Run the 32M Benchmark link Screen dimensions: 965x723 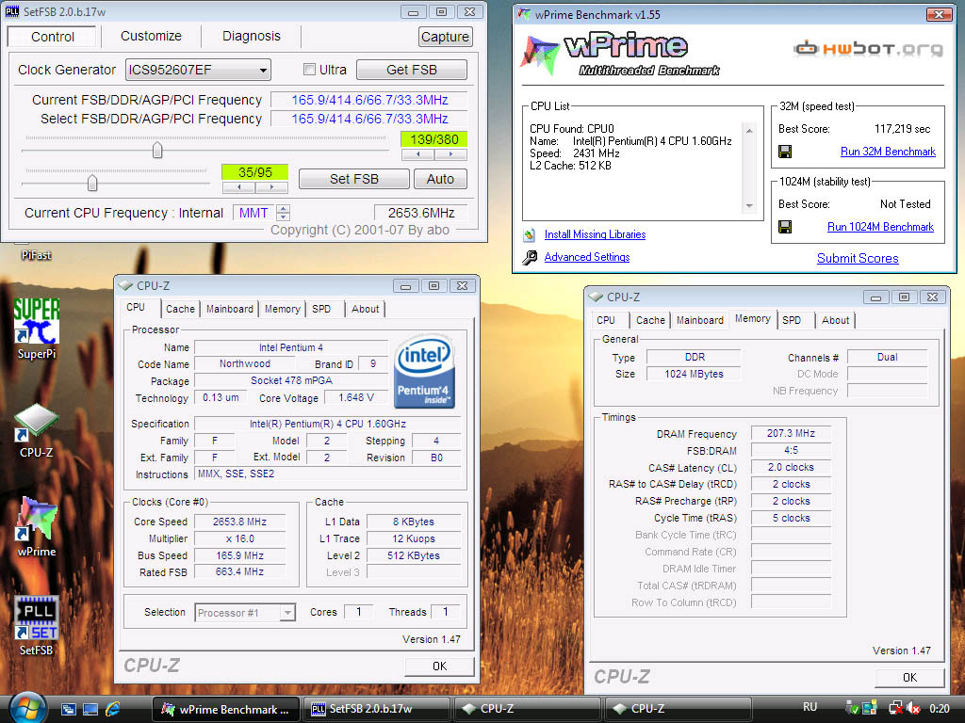(888, 152)
